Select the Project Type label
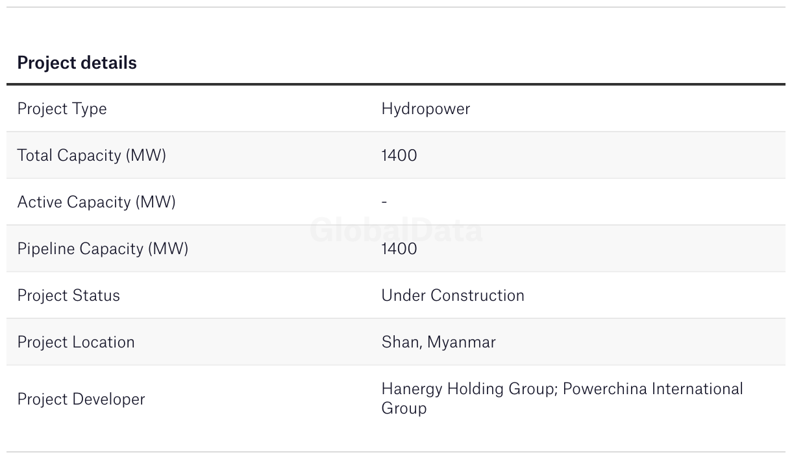 [x=62, y=109]
